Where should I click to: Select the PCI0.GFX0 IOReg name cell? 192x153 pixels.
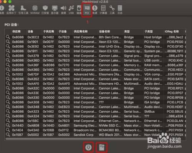tap(175, 47)
